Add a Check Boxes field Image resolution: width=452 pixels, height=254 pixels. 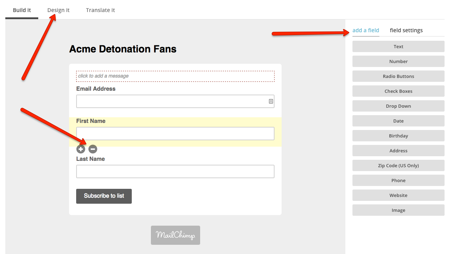point(399,91)
